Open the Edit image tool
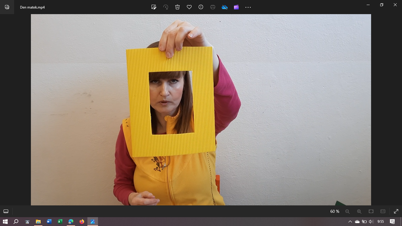The width and height of the screenshot is (402, 226). coord(154,7)
